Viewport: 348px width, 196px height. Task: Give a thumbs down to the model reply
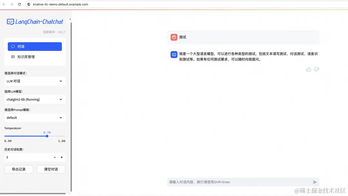[316, 69]
